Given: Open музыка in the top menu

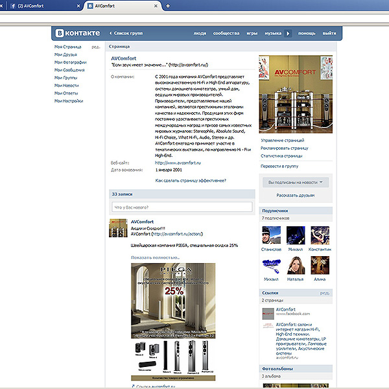Looking at the screenshot, I should (x=273, y=33).
